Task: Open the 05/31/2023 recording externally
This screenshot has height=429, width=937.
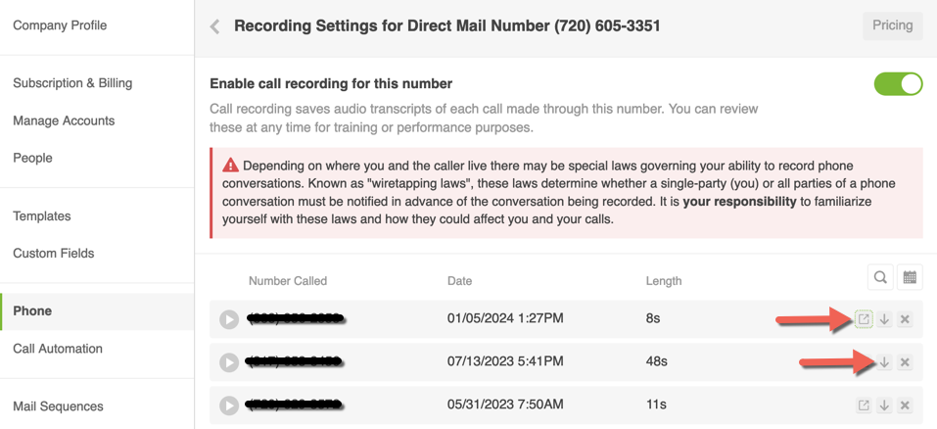Action: [x=864, y=405]
